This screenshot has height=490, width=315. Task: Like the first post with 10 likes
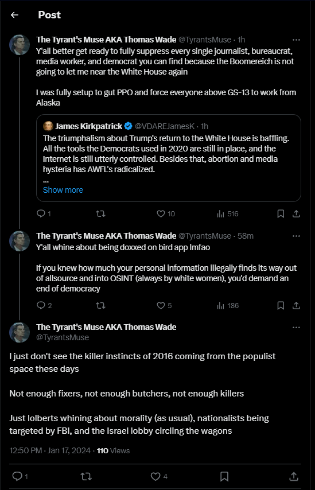coord(165,214)
